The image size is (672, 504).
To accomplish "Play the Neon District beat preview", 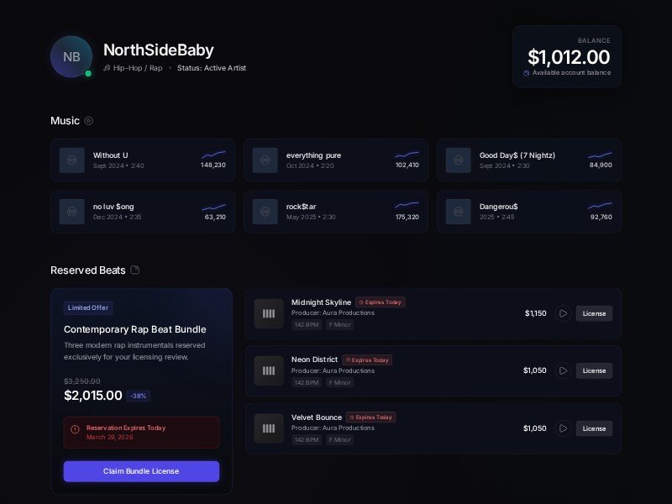I will [x=563, y=370].
